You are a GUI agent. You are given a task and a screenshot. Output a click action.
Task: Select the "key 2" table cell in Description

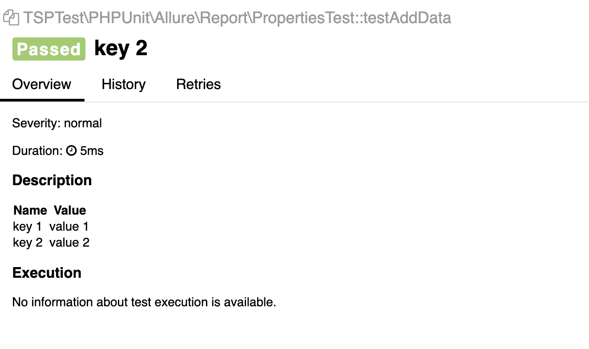point(28,243)
